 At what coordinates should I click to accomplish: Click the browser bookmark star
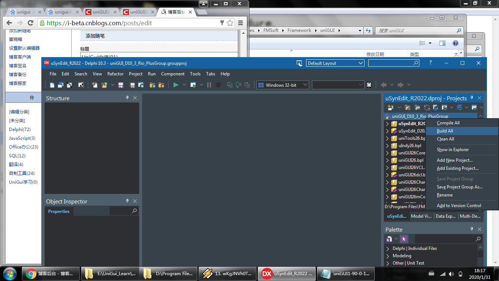pos(230,23)
